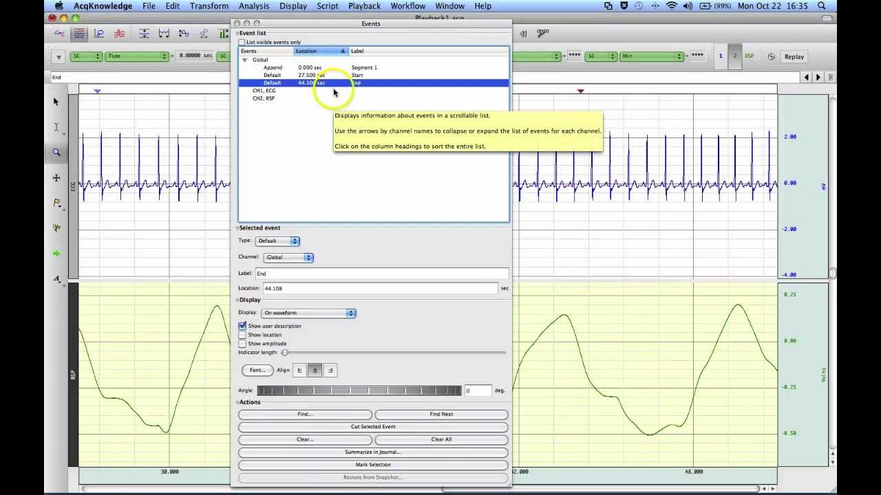This screenshot has width=881, height=495.
Task: Collapse the Global events group
Action: [x=244, y=60]
